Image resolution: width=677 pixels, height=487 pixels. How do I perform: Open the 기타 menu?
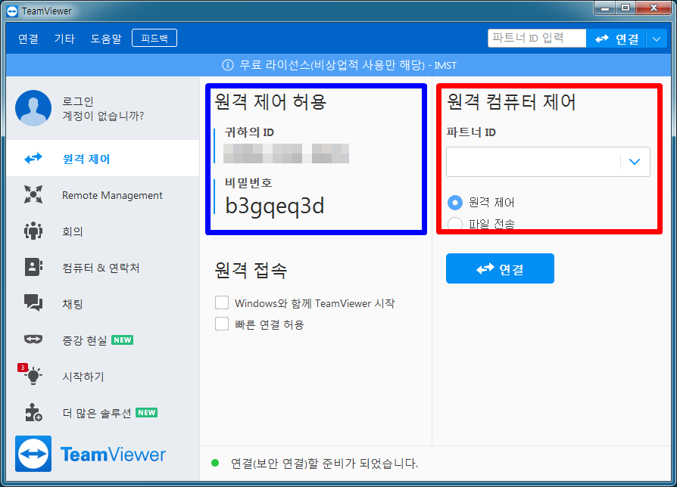(64, 39)
